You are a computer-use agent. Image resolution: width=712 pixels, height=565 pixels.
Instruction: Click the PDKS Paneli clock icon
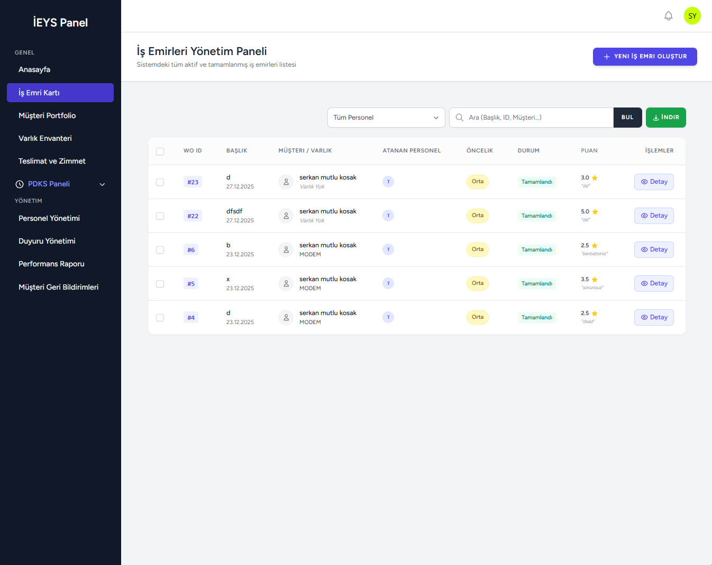click(20, 184)
